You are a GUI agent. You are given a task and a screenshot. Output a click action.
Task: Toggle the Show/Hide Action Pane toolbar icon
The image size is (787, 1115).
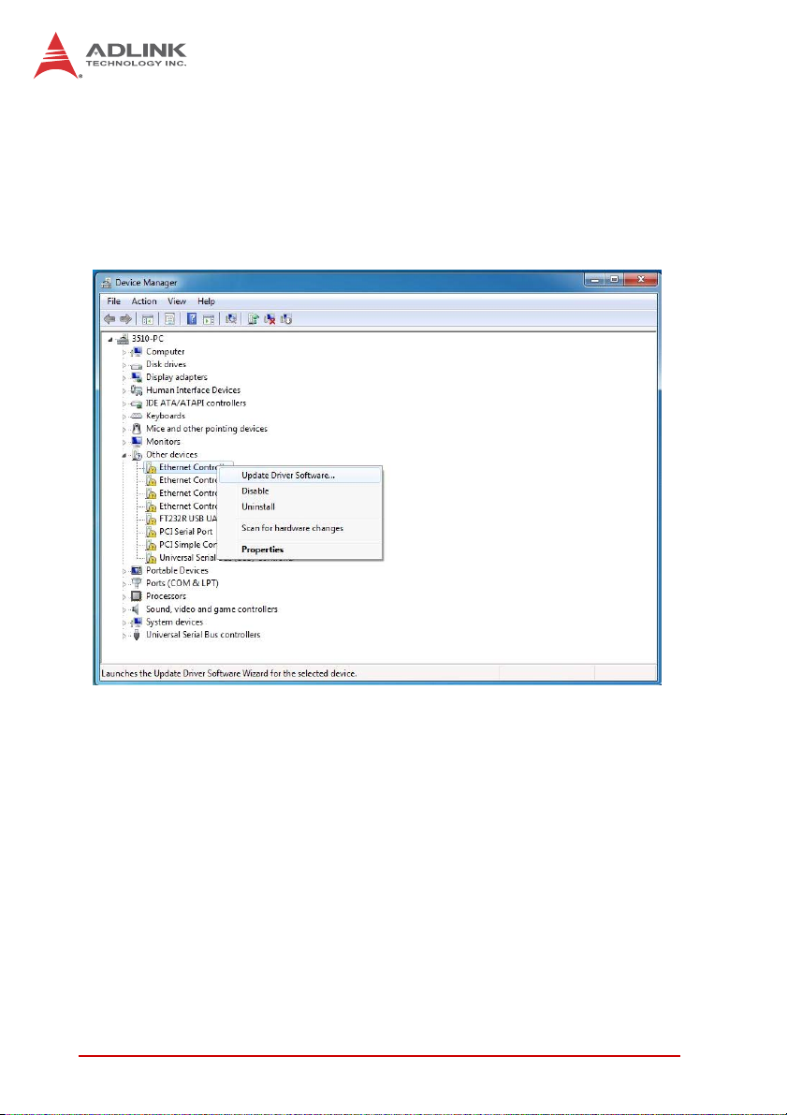[x=209, y=319]
